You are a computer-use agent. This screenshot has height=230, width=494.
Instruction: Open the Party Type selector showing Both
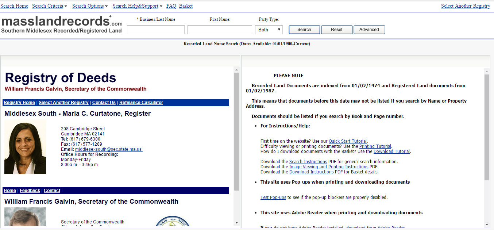point(269,30)
